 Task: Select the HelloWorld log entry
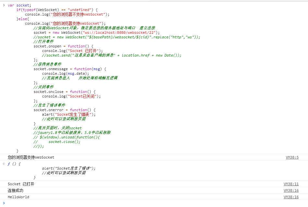[18, 197]
